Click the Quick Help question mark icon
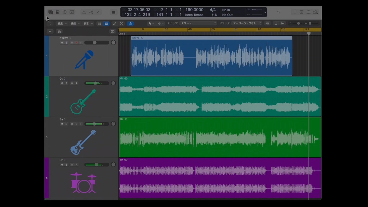The image size is (368, 207). 65,12
